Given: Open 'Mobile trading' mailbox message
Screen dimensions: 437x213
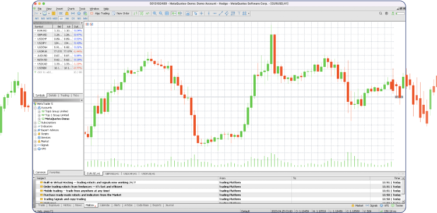Looking at the screenshot, I should (77, 191).
